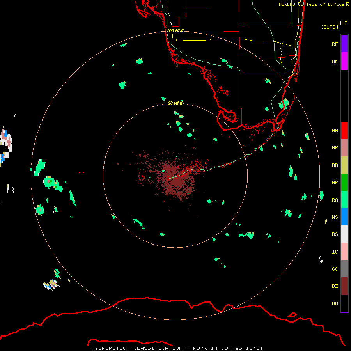Image resolution: width=351 pixels, height=351 pixels.
Task: Click the UK legend label
Action: [x=335, y=61]
